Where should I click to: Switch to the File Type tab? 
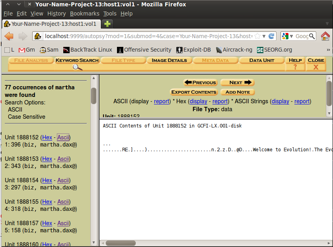123,60
